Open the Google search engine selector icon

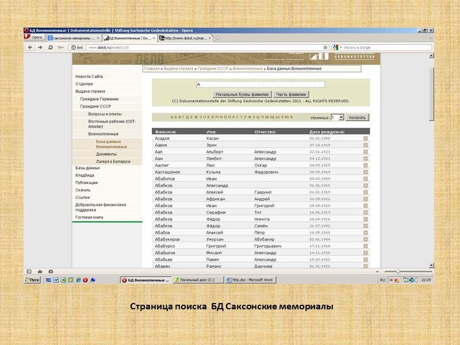[336, 47]
